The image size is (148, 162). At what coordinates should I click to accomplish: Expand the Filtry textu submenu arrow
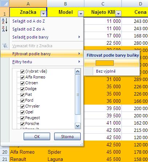(79, 62)
